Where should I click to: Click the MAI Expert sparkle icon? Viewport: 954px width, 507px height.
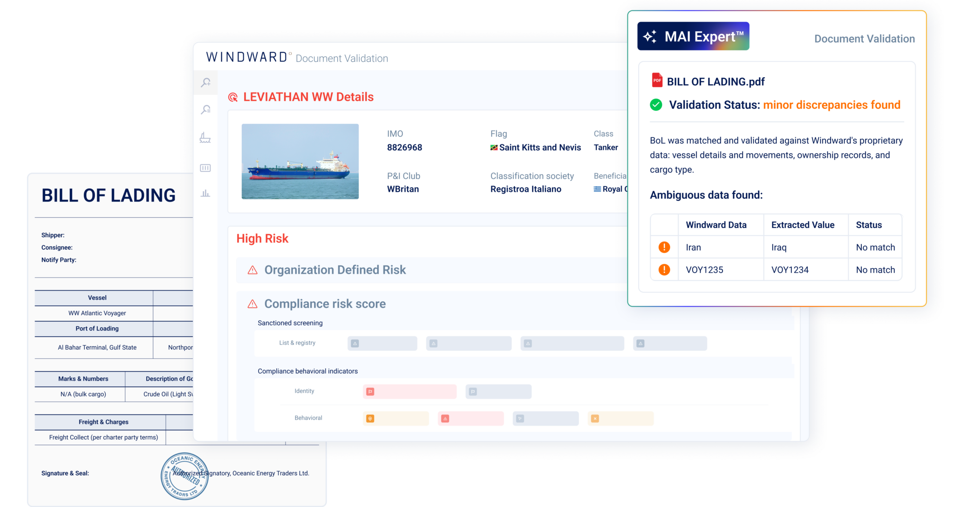(x=650, y=36)
